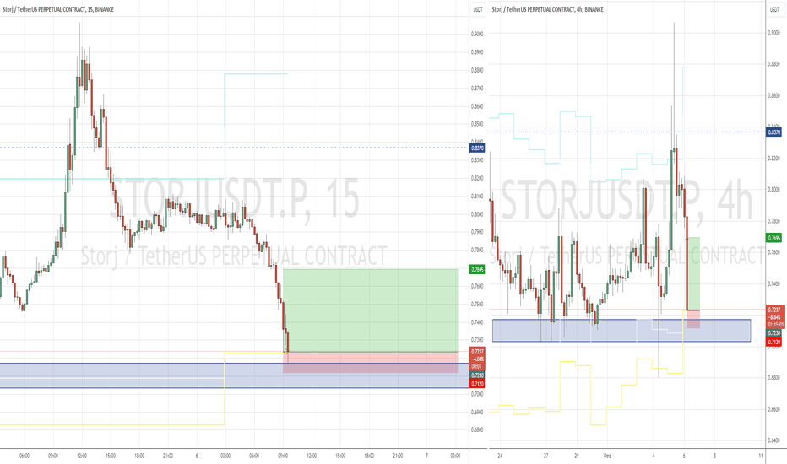Click the gray 0.7230 label on 4h chart
787x464 pixels.
[774, 333]
